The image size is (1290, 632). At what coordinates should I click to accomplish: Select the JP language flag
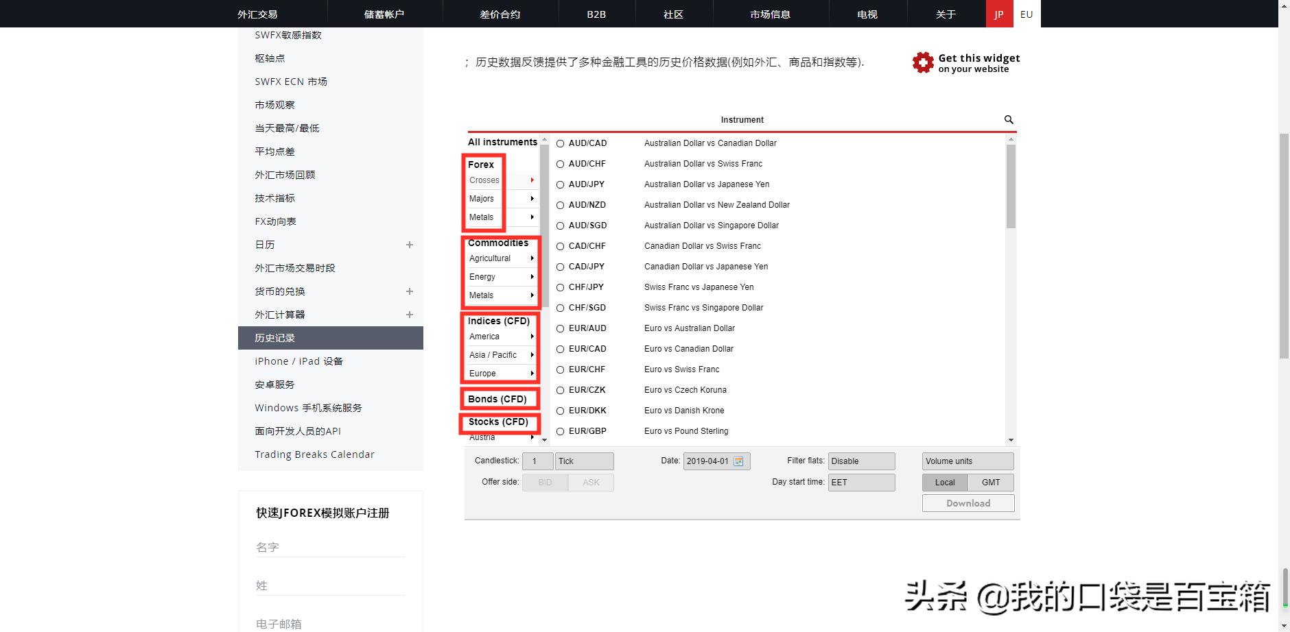(998, 14)
